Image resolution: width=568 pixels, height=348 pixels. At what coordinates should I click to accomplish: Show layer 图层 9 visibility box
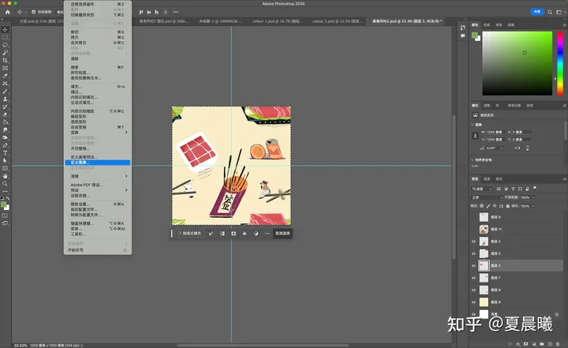click(x=473, y=217)
